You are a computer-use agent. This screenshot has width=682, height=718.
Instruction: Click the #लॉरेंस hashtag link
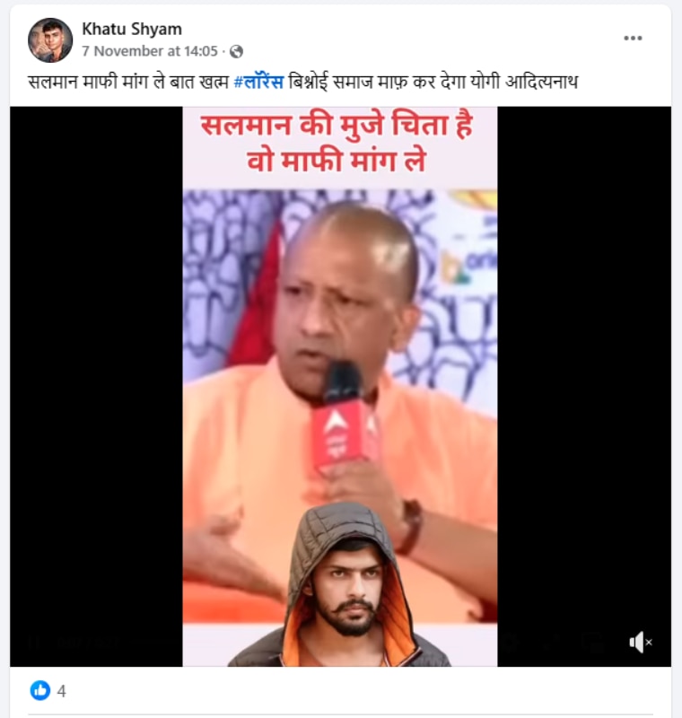[x=258, y=82]
